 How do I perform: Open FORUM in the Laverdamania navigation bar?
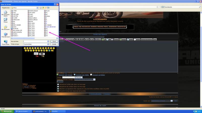76,27
